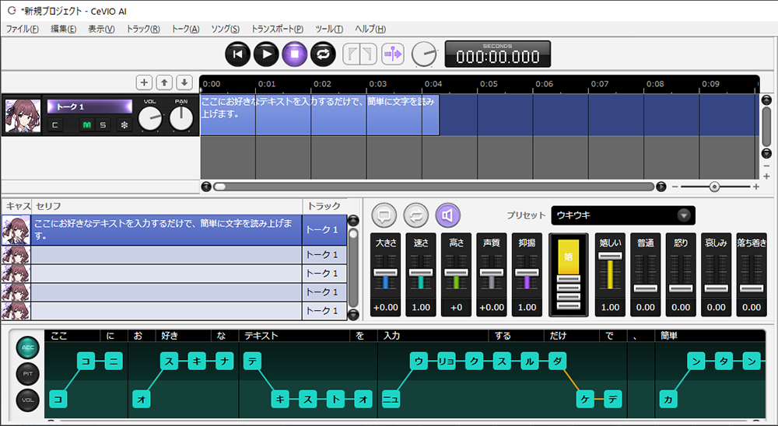Click the timeline zoom slider handle
This screenshot has height=426, width=778.
point(714,187)
